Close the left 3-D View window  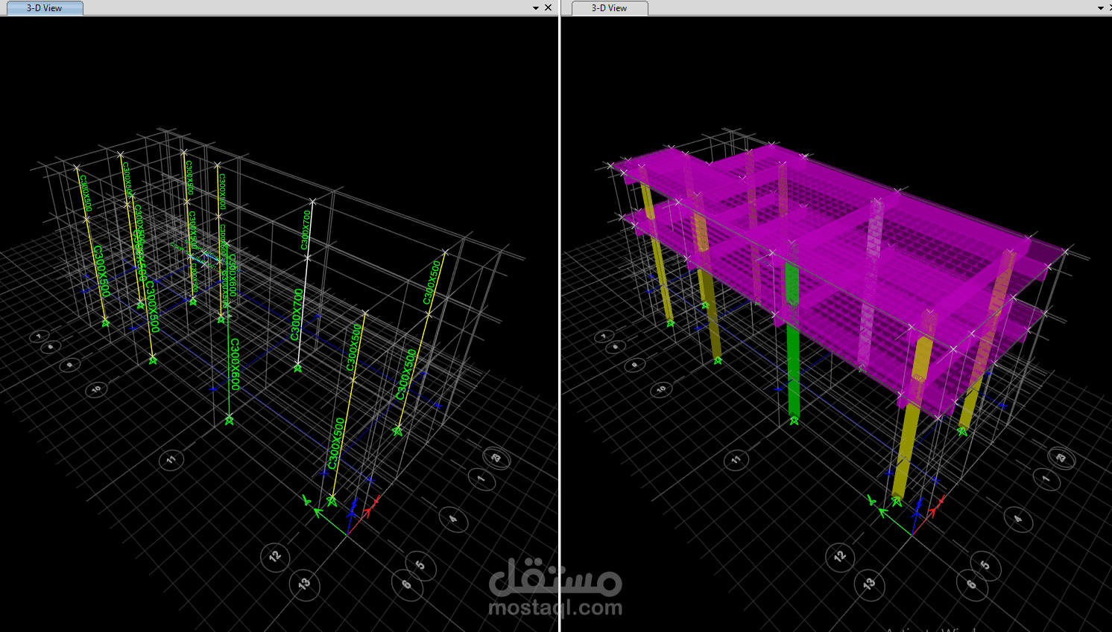point(549,7)
